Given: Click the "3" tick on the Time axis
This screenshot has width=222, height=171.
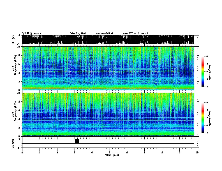Looking at the screenshot, I should [75, 153].
